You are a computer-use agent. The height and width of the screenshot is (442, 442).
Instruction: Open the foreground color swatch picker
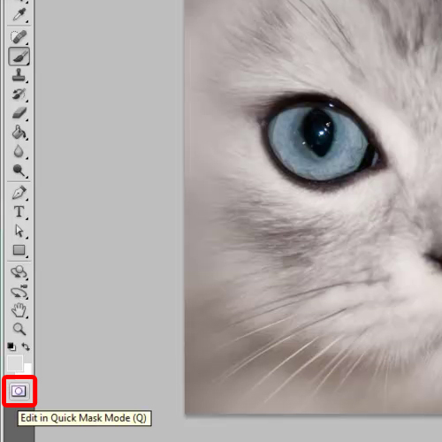15,363
